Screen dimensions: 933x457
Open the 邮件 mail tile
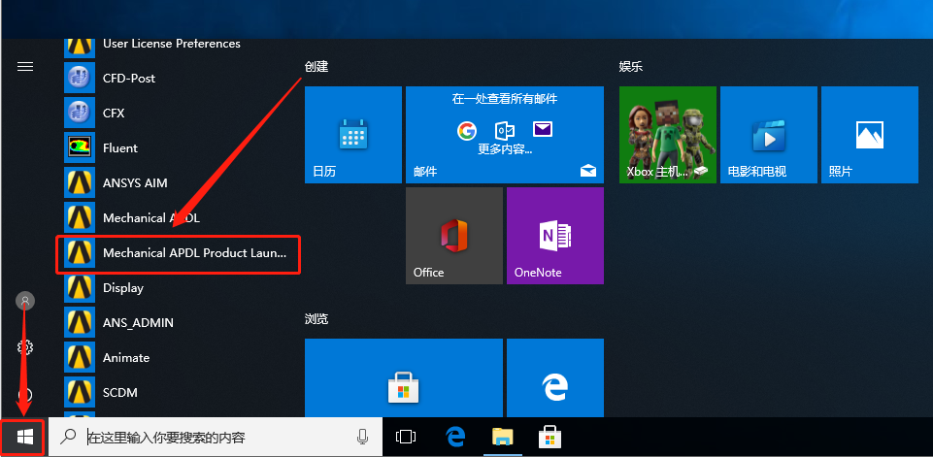click(x=505, y=135)
